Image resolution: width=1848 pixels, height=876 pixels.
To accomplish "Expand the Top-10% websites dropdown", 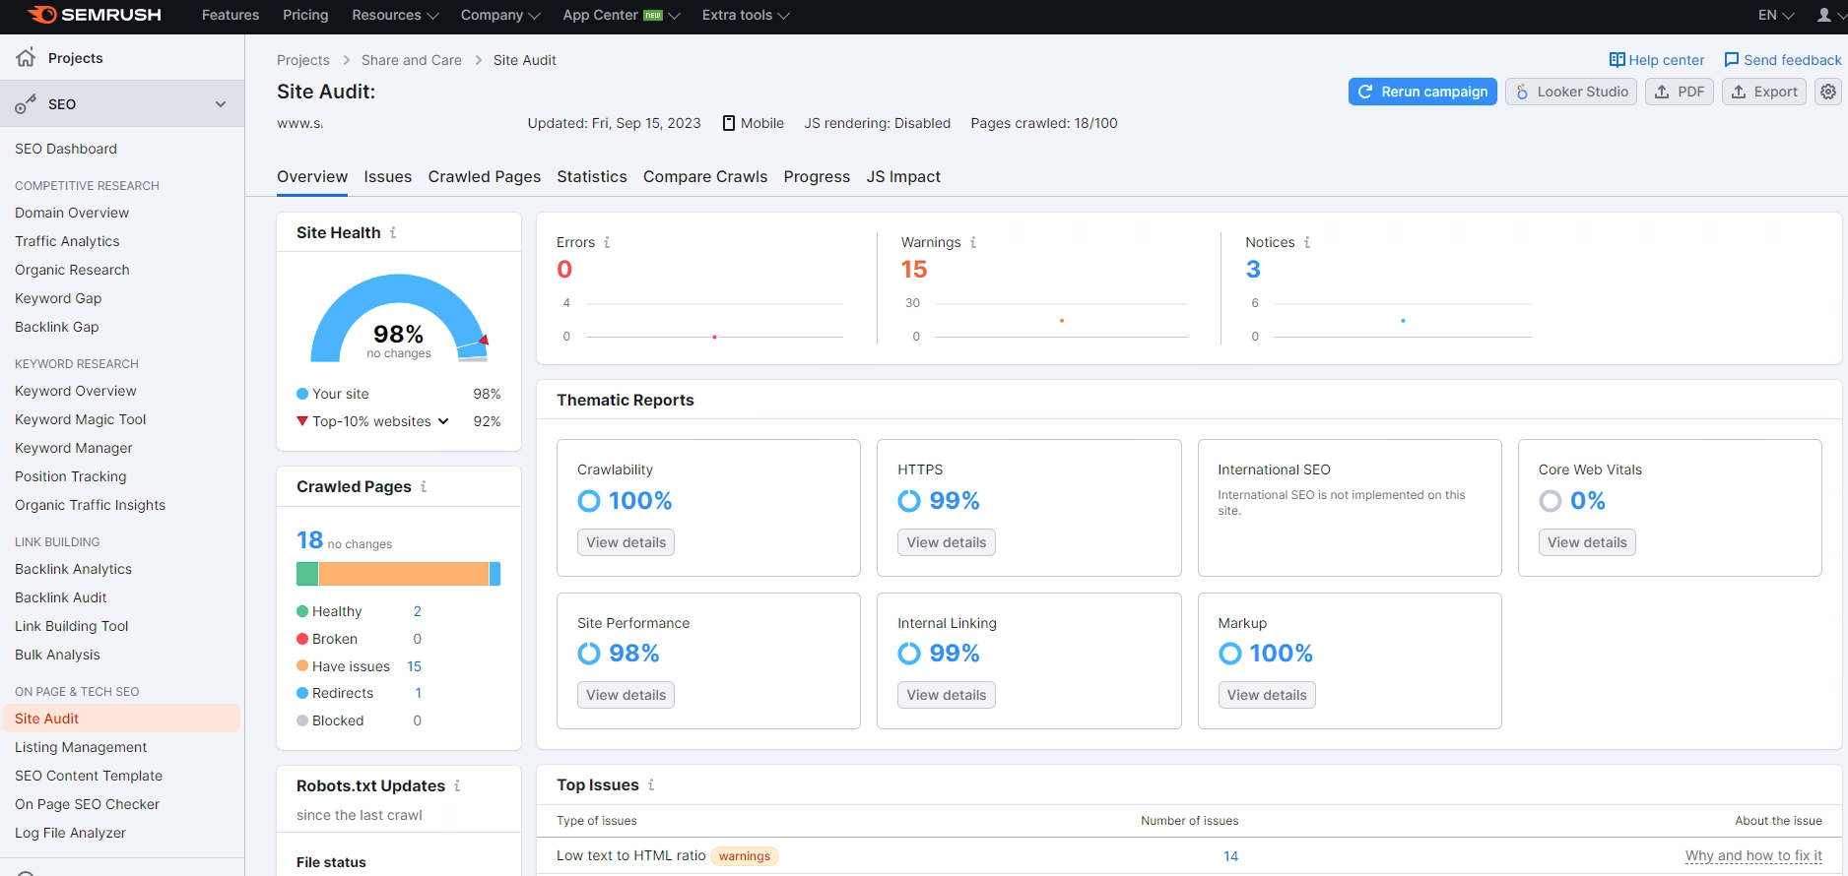I will (x=443, y=421).
